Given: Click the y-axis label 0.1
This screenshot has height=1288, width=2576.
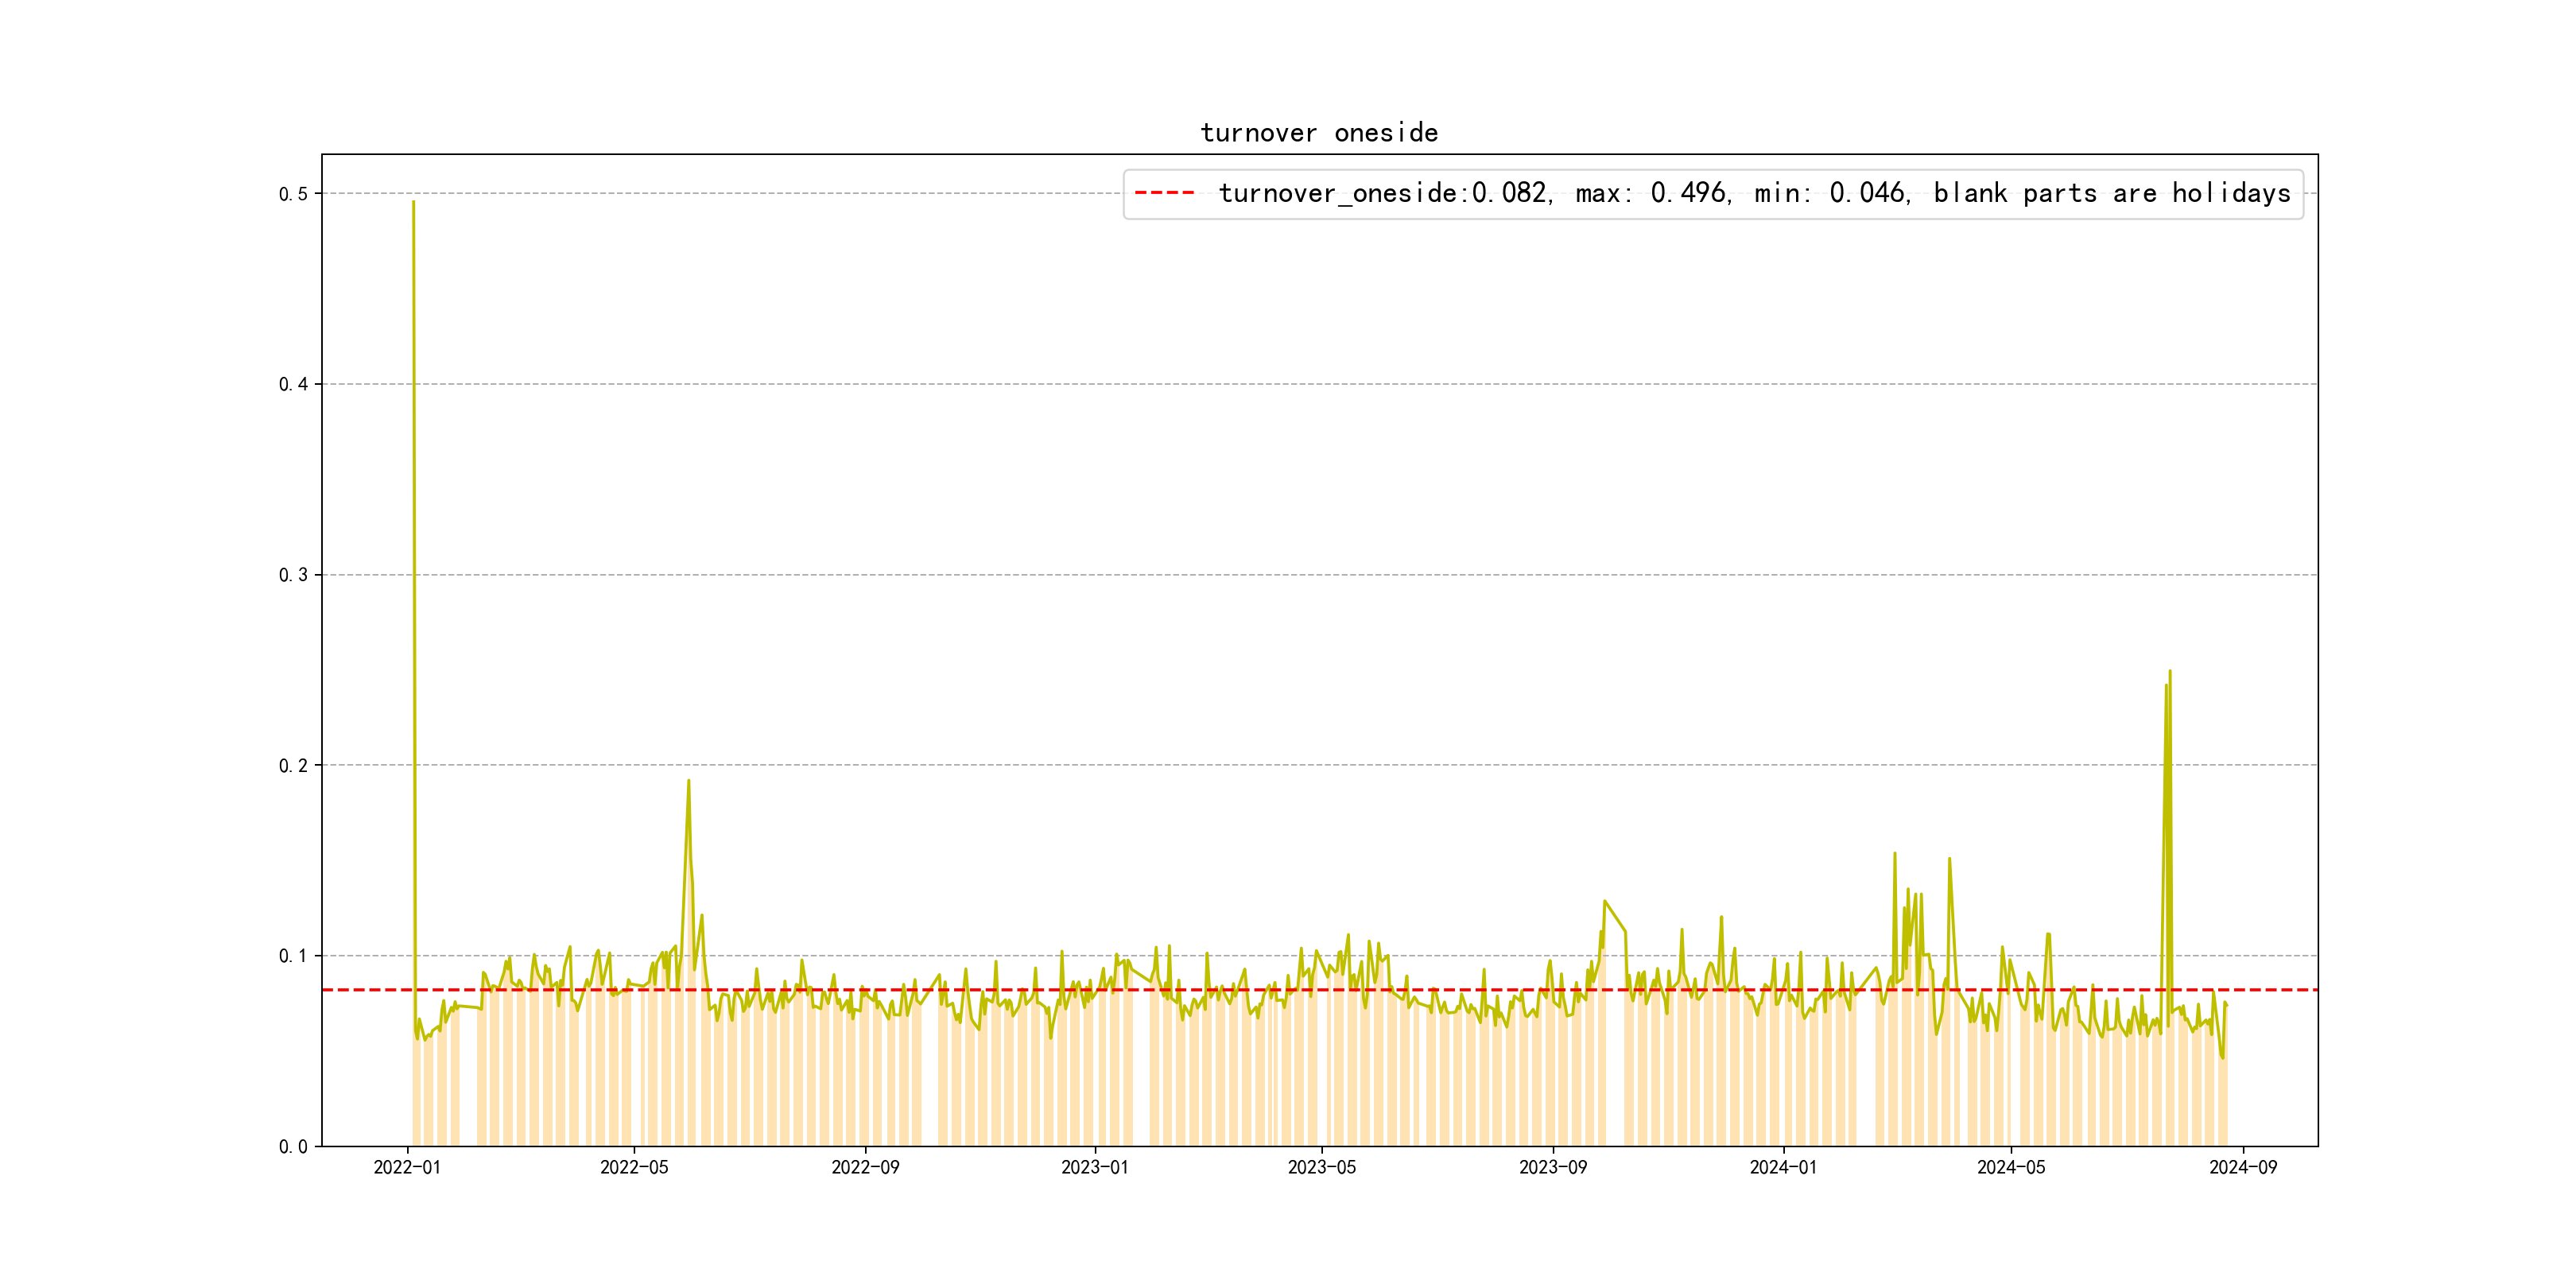Looking at the screenshot, I should pyautogui.click(x=293, y=956).
